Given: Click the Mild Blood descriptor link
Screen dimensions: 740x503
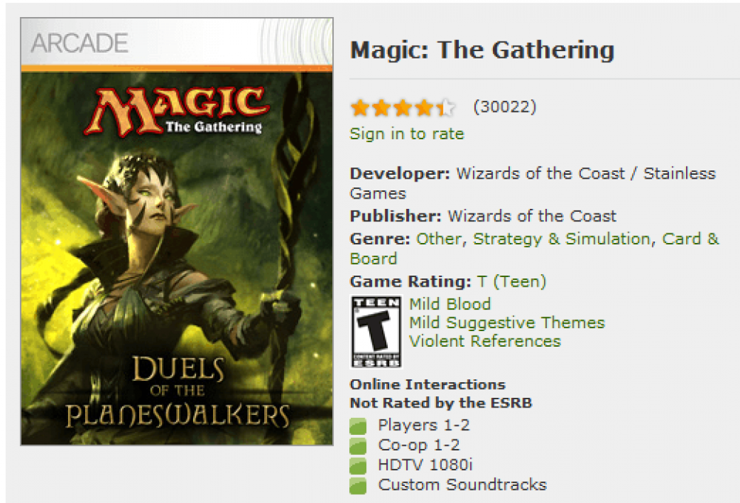Looking at the screenshot, I should [450, 304].
